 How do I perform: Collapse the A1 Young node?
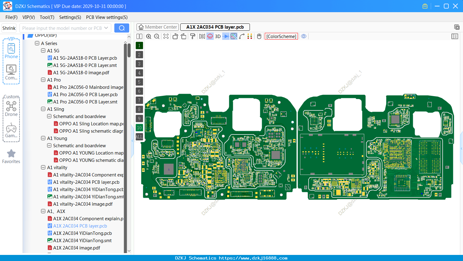(x=43, y=138)
